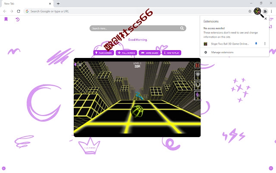
Task: Unpin the Slope Two Ball extension
Action: [x=256, y=44]
